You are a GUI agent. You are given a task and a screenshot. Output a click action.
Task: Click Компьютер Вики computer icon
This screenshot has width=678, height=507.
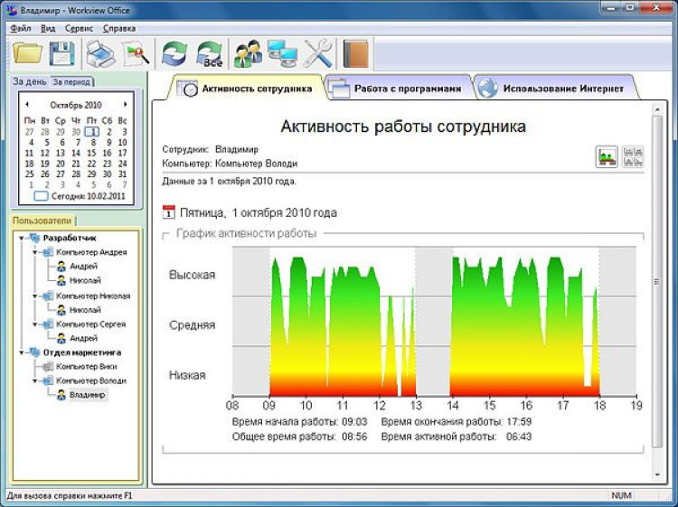pyautogui.click(x=48, y=367)
